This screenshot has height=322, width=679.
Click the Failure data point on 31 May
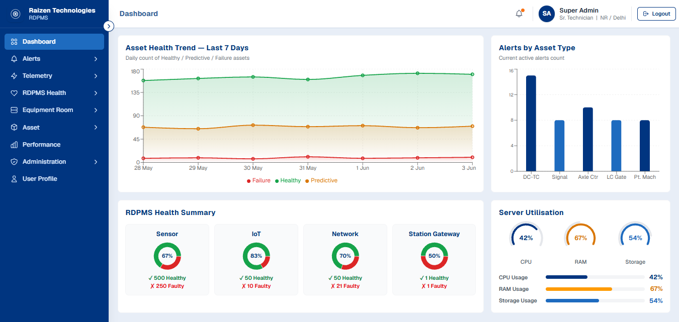pos(308,157)
